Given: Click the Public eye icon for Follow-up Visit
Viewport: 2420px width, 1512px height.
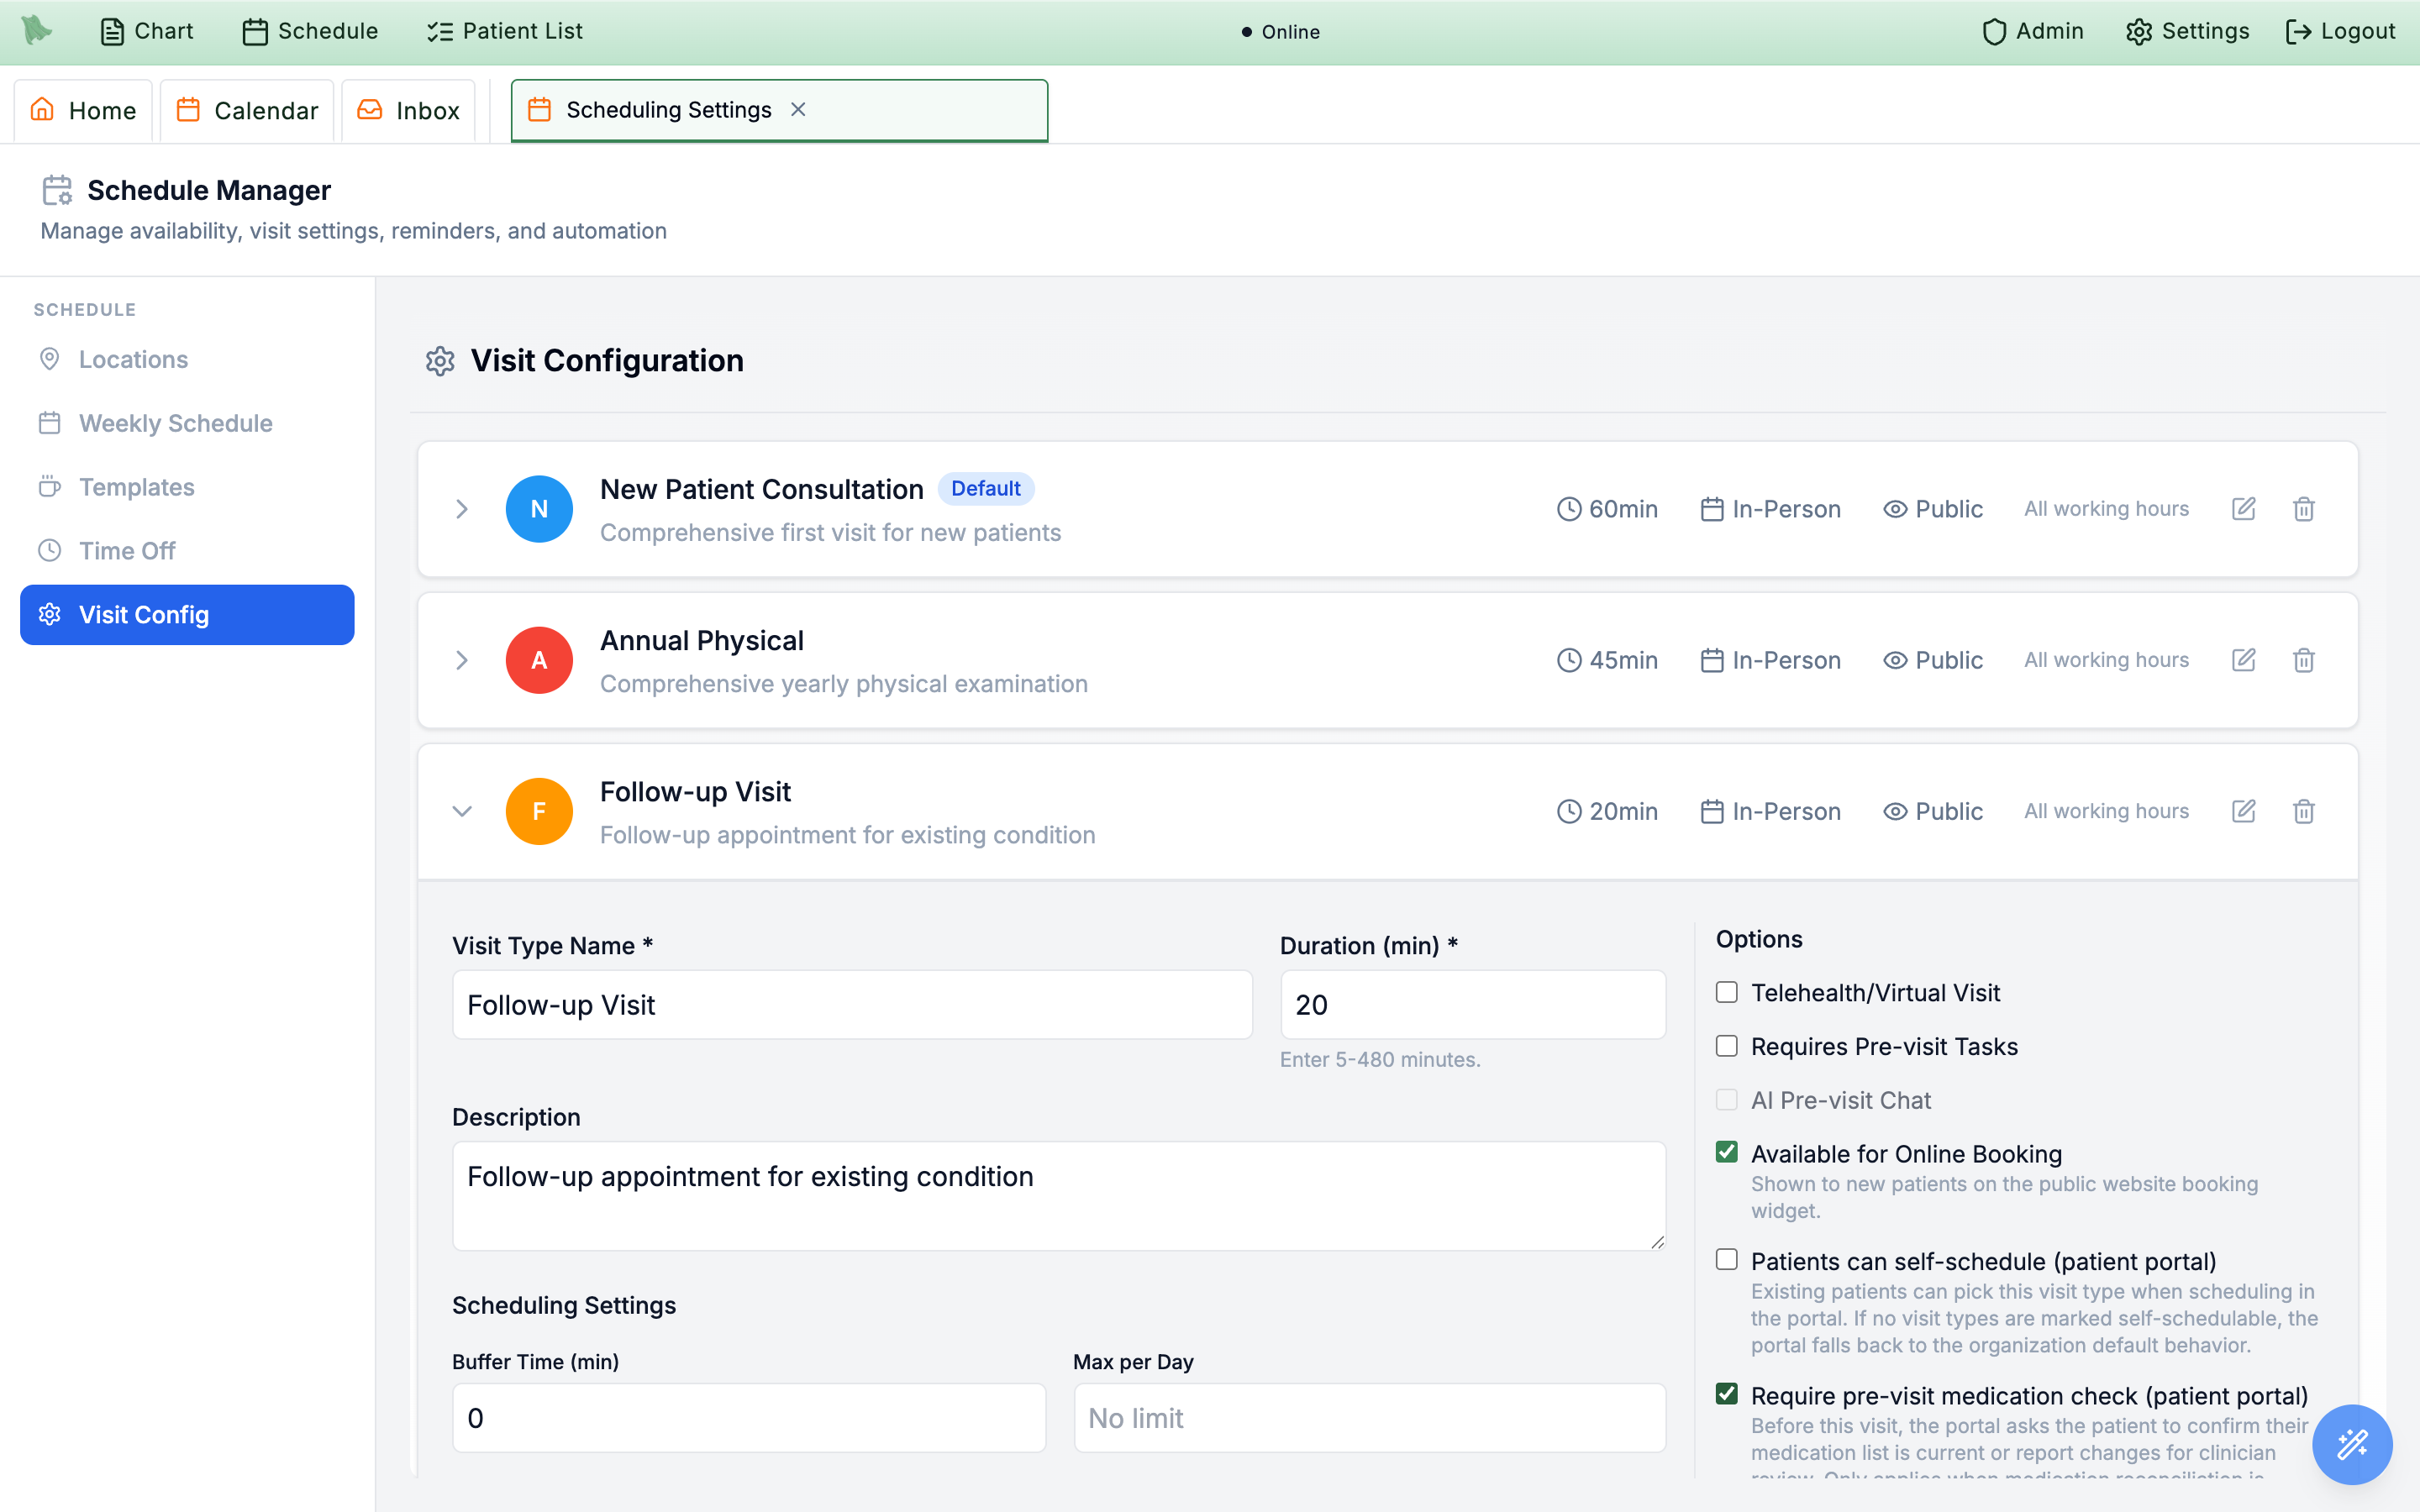Looking at the screenshot, I should coord(1895,811).
